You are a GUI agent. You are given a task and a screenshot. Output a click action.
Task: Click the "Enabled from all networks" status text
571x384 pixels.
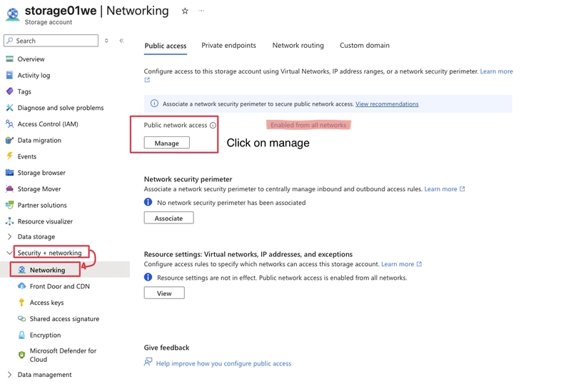pos(308,125)
